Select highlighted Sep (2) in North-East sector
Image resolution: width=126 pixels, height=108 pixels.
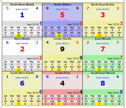pos(99,35)
